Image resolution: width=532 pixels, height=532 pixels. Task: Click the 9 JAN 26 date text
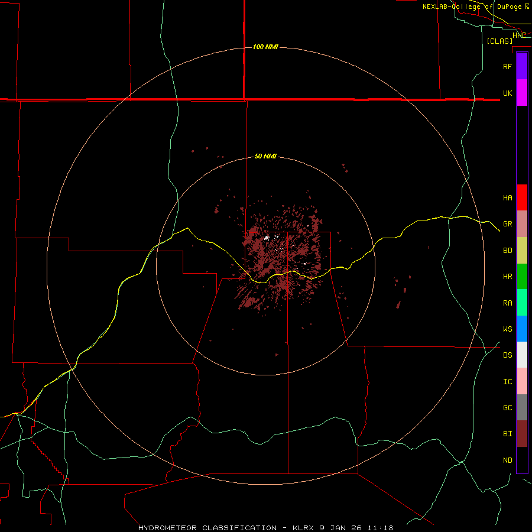point(340,528)
